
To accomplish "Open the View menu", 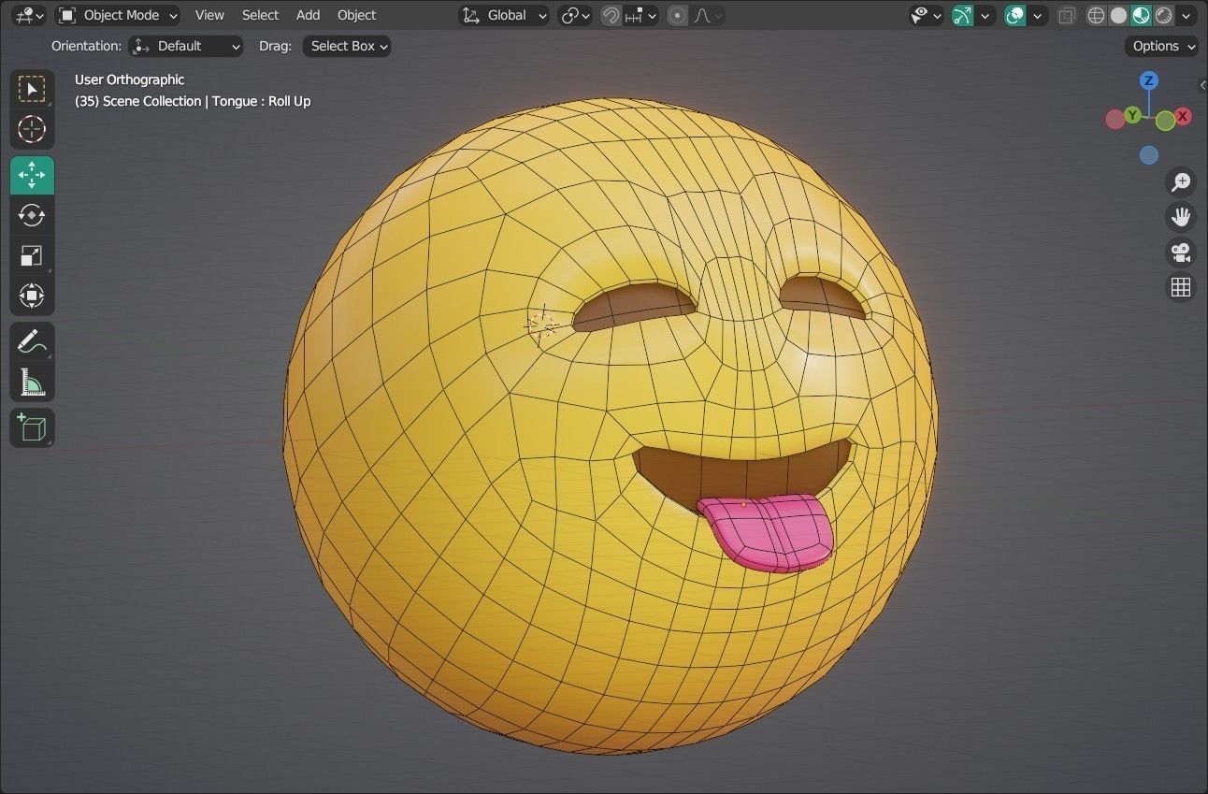I will tap(209, 15).
